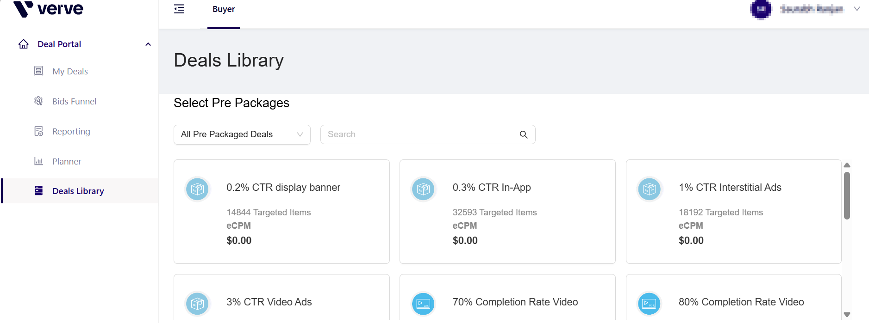Collapse the Deal Portal menu chevron
Image resolution: width=869 pixels, height=323 pixels.
pos(148,44)
